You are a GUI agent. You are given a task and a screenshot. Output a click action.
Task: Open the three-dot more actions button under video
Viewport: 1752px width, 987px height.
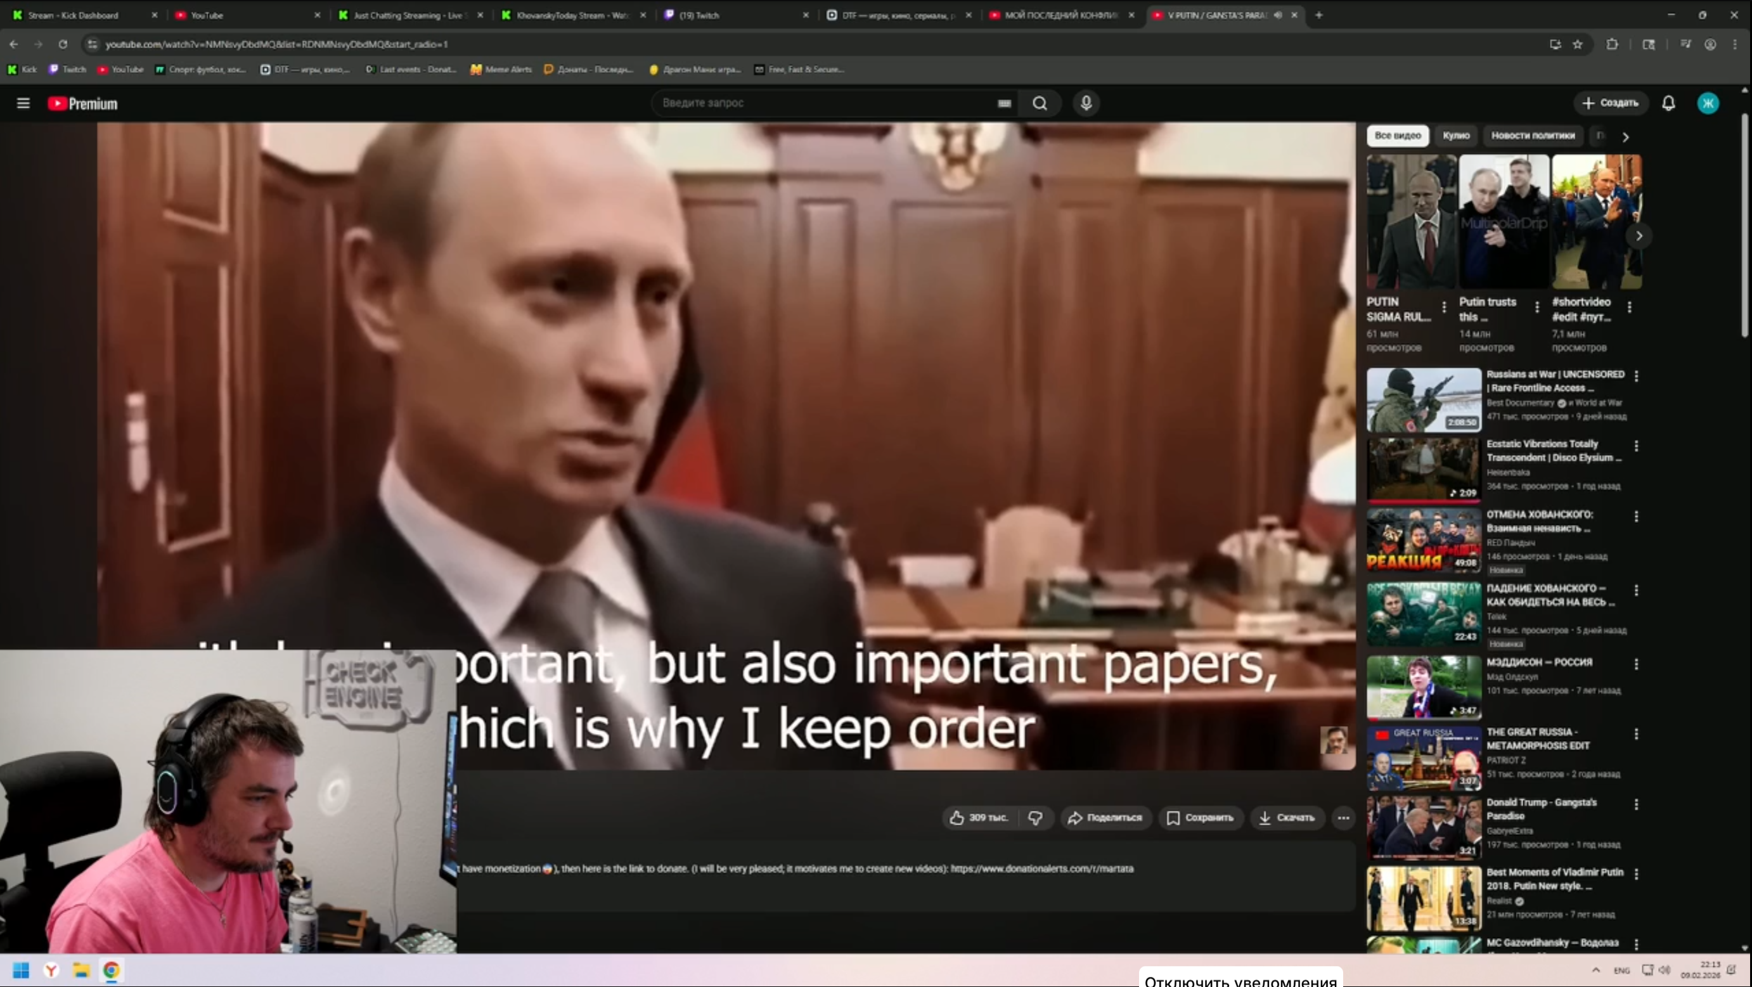1343,818
